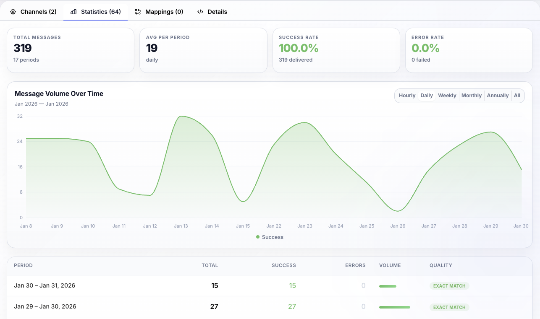Click the mapping icon beside Mappings
Image resolution: width=540 pixels, height=319 pixels.
(x=138, y=12)
